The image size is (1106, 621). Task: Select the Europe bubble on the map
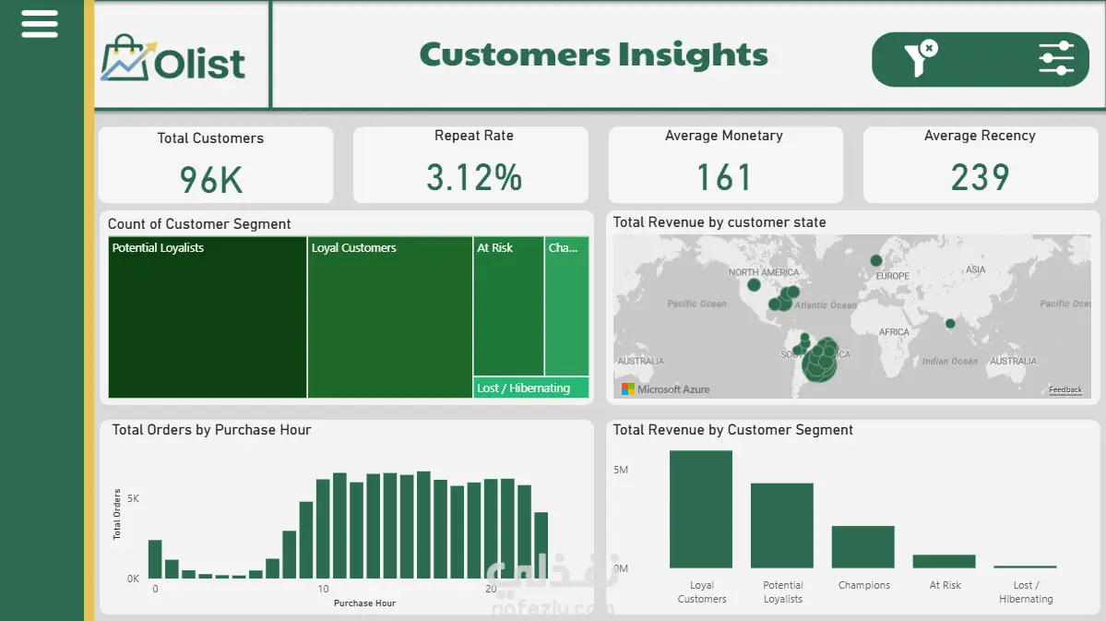pyautogui.click(x=876, y=260)
